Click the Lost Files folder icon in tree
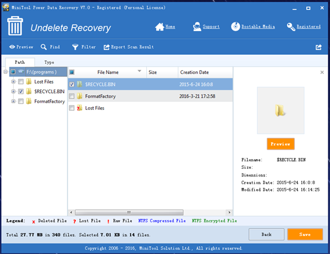The image size is (330, 254). [29, 81]
